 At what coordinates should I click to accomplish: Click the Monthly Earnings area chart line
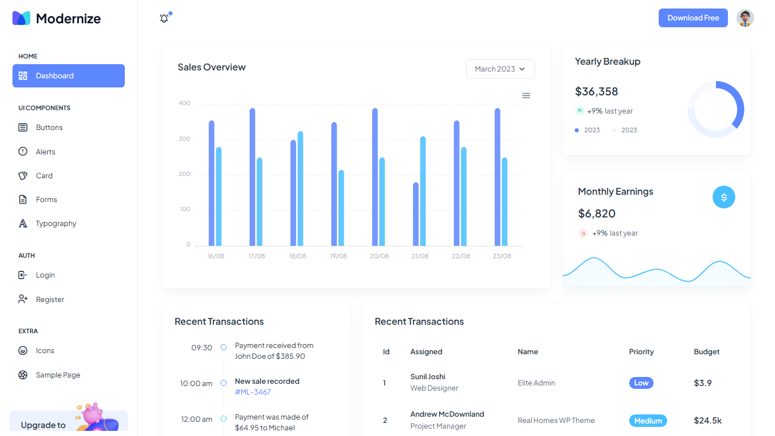656,269
